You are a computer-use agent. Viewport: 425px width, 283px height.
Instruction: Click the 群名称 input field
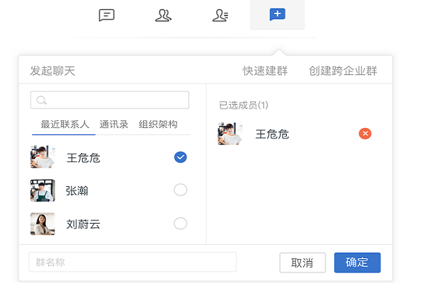click(132, 262)
